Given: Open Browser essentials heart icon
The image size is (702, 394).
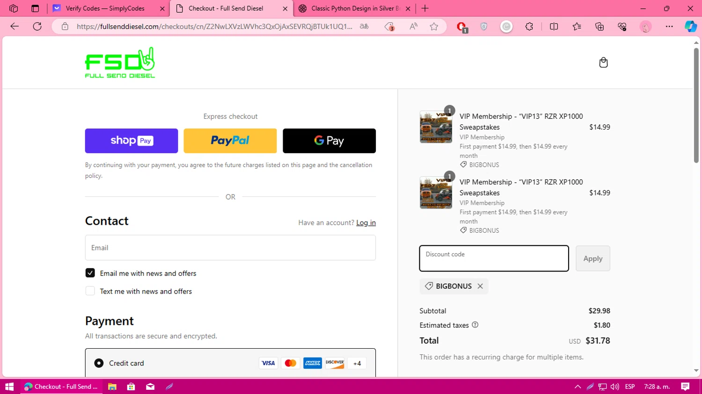Looking at the screenshot, I should tap(622, 27).
